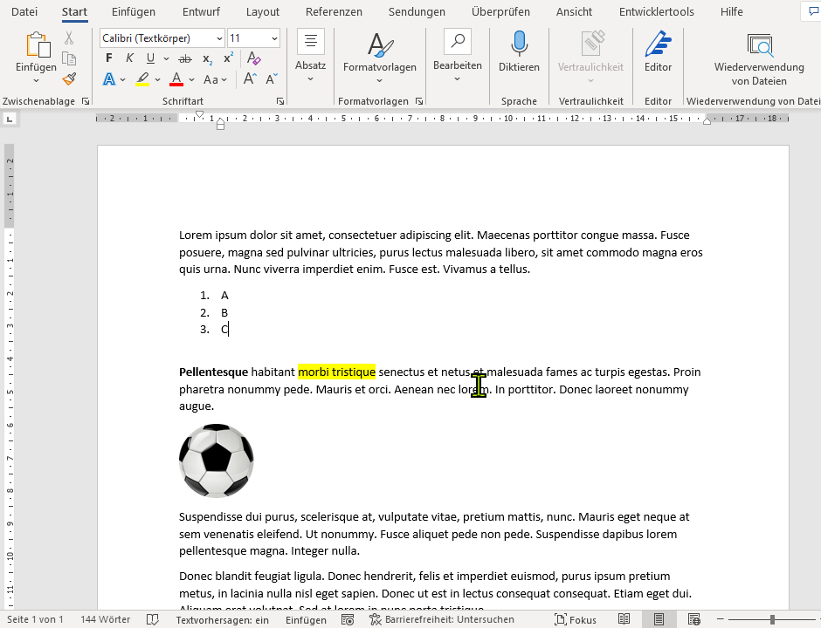Decrease font size

coord(272,79)
